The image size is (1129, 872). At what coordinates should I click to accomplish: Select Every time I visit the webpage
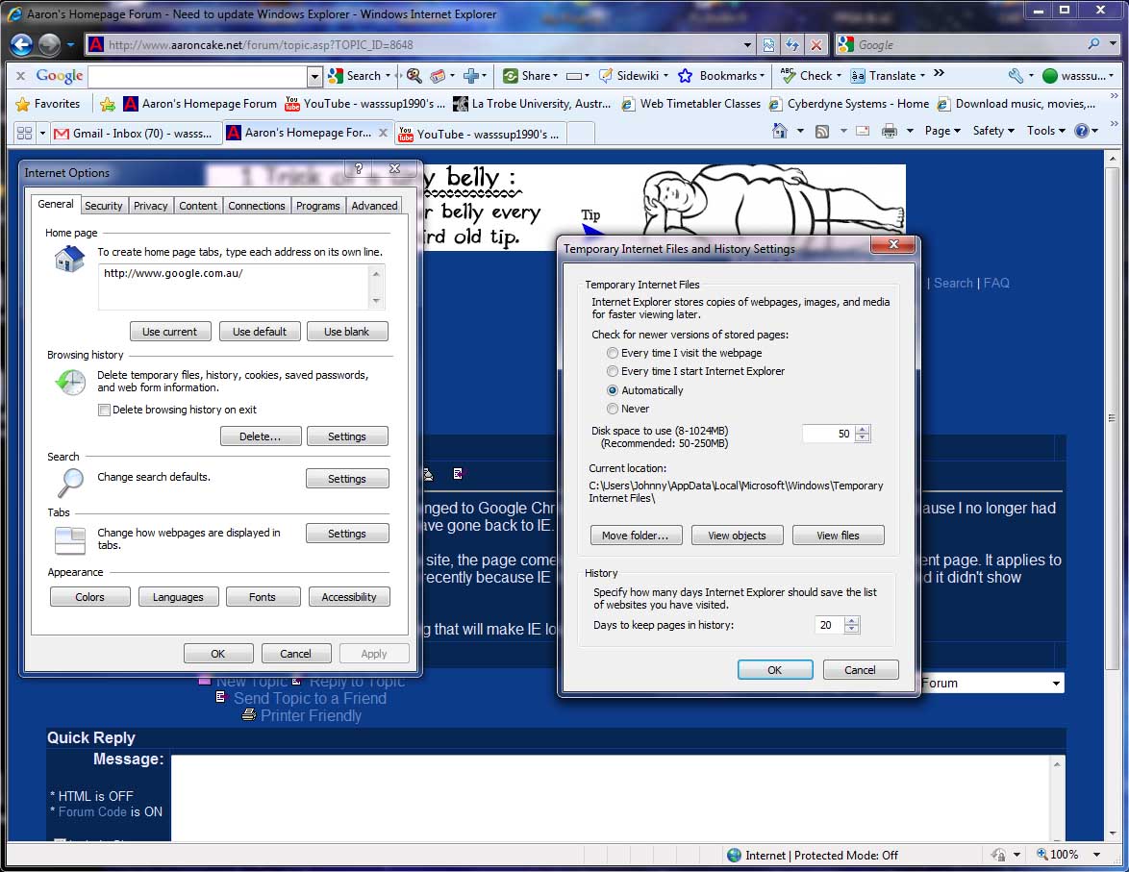click(x=613, y=353)
